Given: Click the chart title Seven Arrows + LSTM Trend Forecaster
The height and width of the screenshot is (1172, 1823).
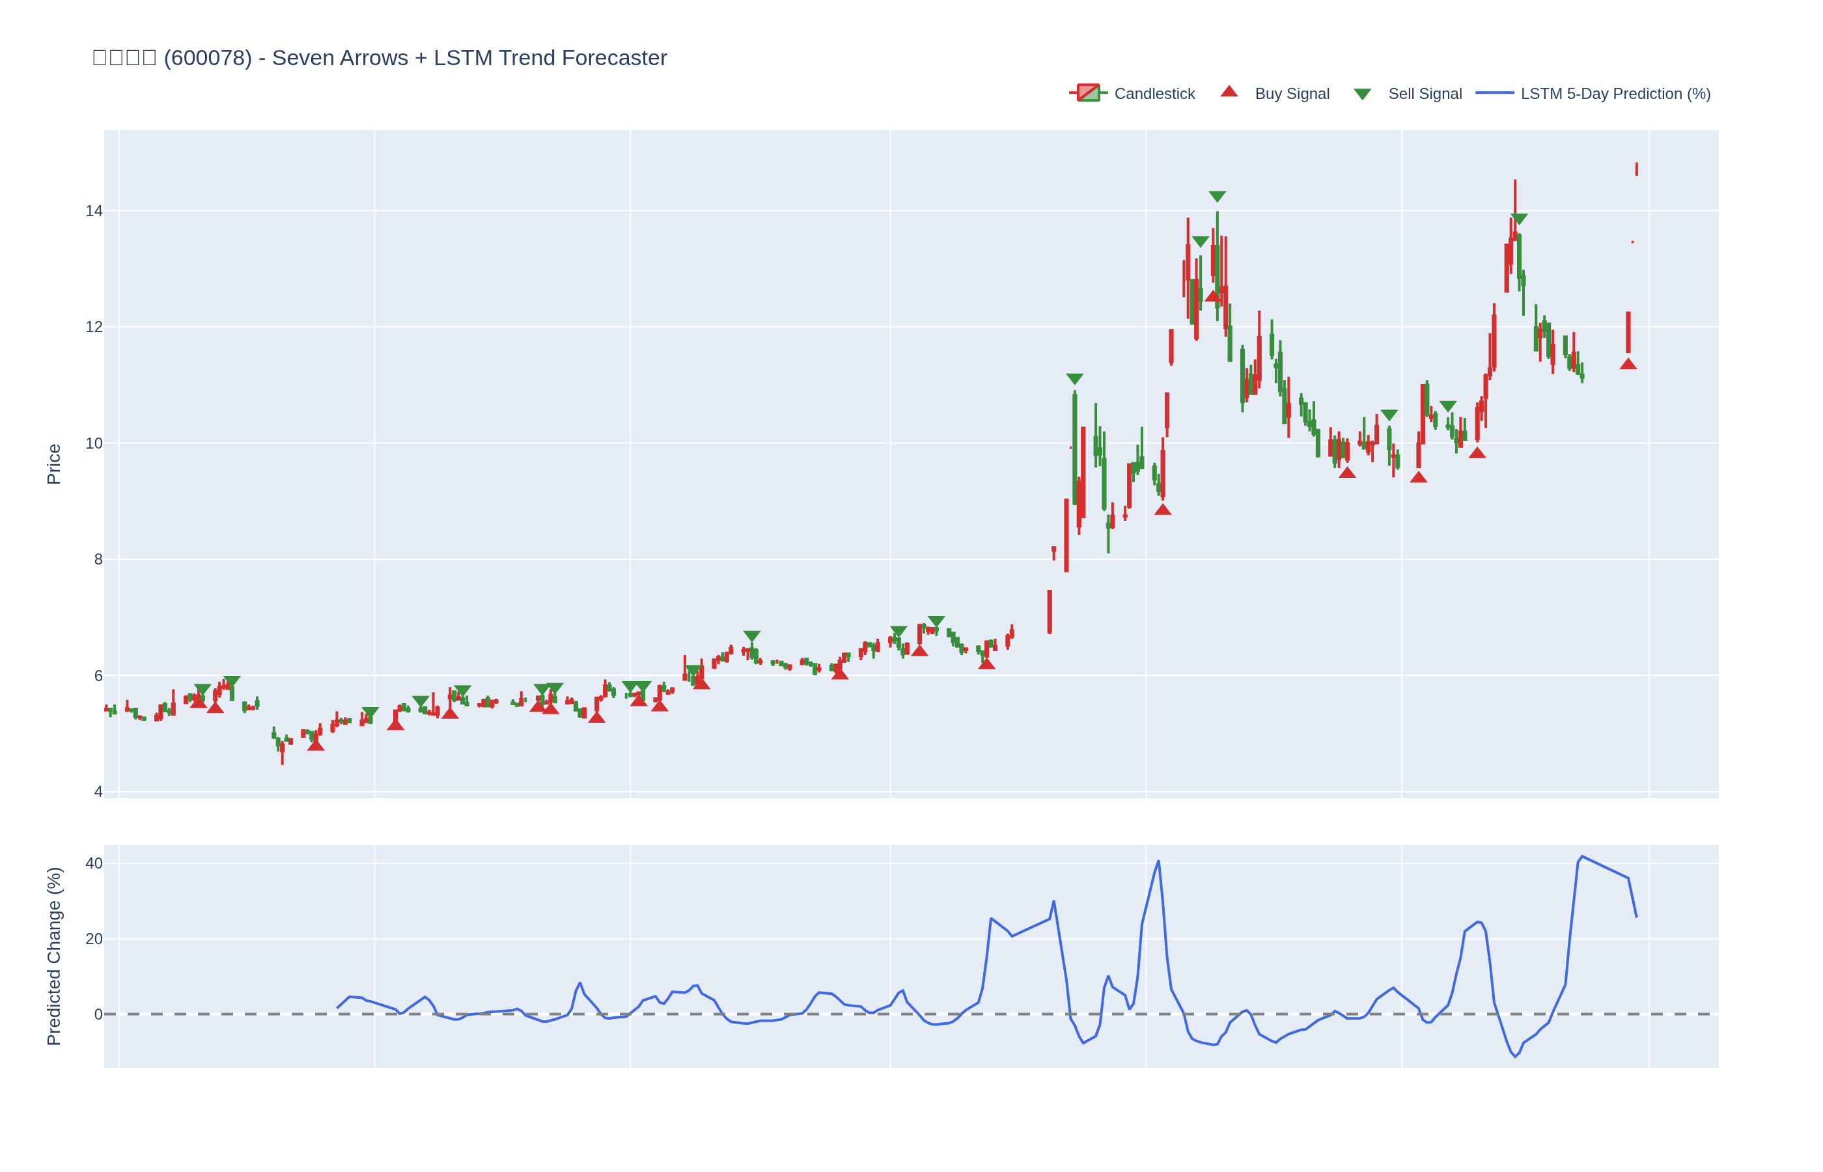Looking at the screenshot, I should (x=379, y=58).
